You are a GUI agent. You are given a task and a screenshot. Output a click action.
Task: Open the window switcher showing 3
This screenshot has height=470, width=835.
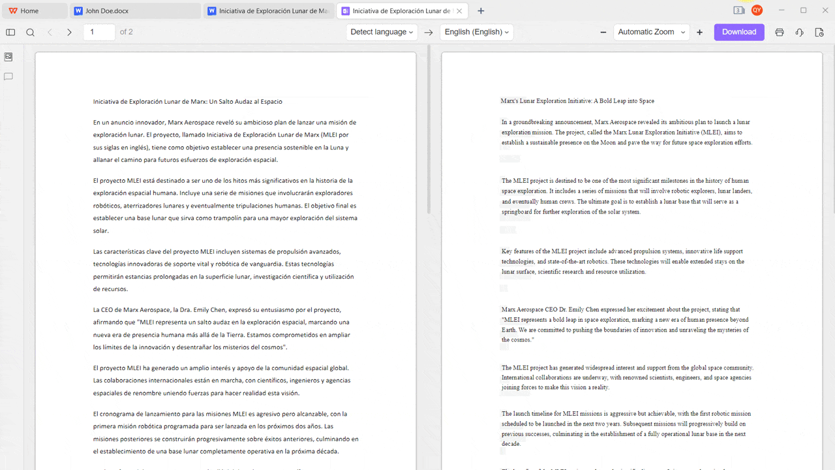coord(739,10)
